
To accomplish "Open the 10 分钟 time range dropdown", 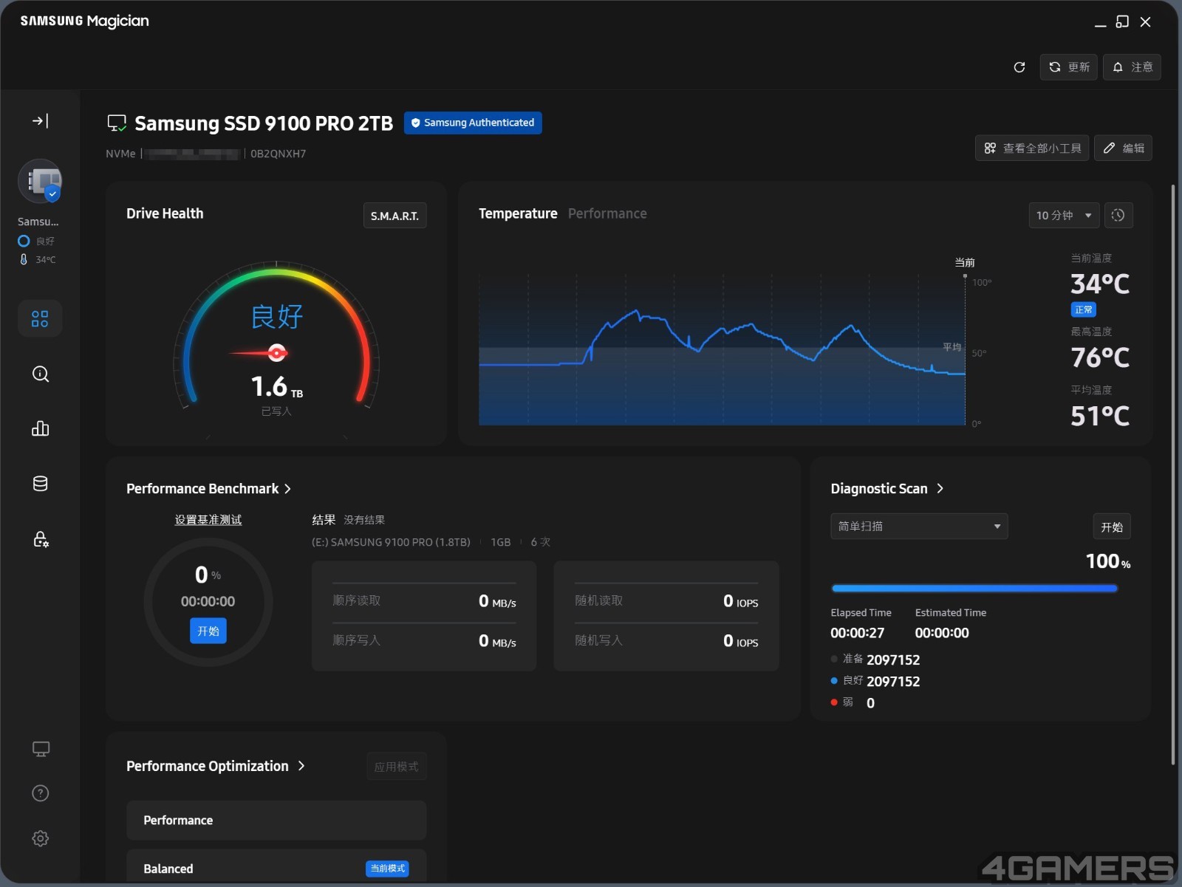I will click(1064, 215).
